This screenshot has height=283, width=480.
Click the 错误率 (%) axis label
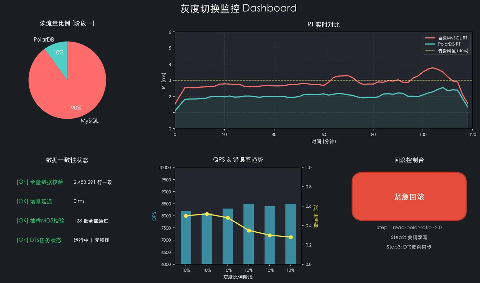coord(316,216)
